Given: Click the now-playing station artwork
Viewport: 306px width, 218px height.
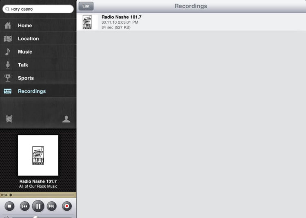Looking at the screenshot, I should (38, 155).
